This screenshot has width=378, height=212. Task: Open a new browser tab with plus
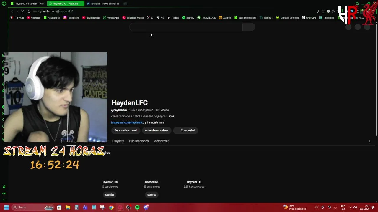pos(125,4)
